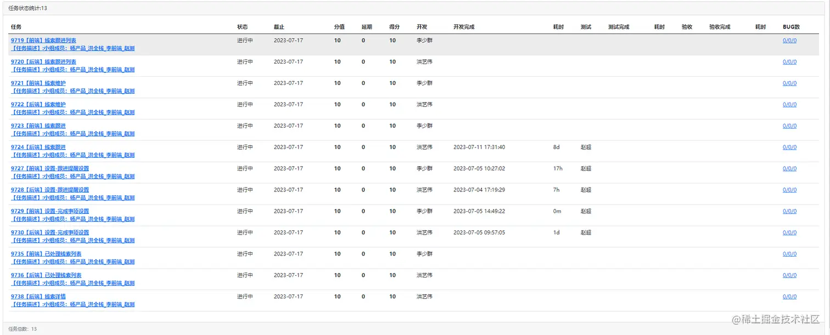Open task 9719 前端 线索跟进列表 link

(x=43, y=40)
